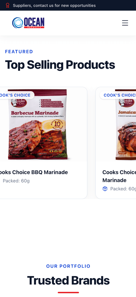
Task: Click the package box icon beside Packed: 60g
Action: tap(105, 189)
